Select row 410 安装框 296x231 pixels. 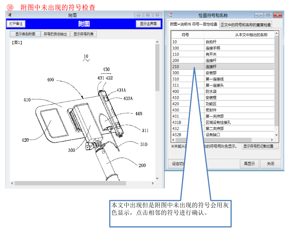click(223, 98)
